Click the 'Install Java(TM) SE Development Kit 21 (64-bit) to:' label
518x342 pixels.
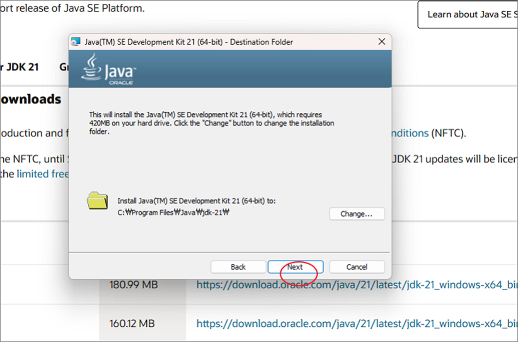point(196,201)
